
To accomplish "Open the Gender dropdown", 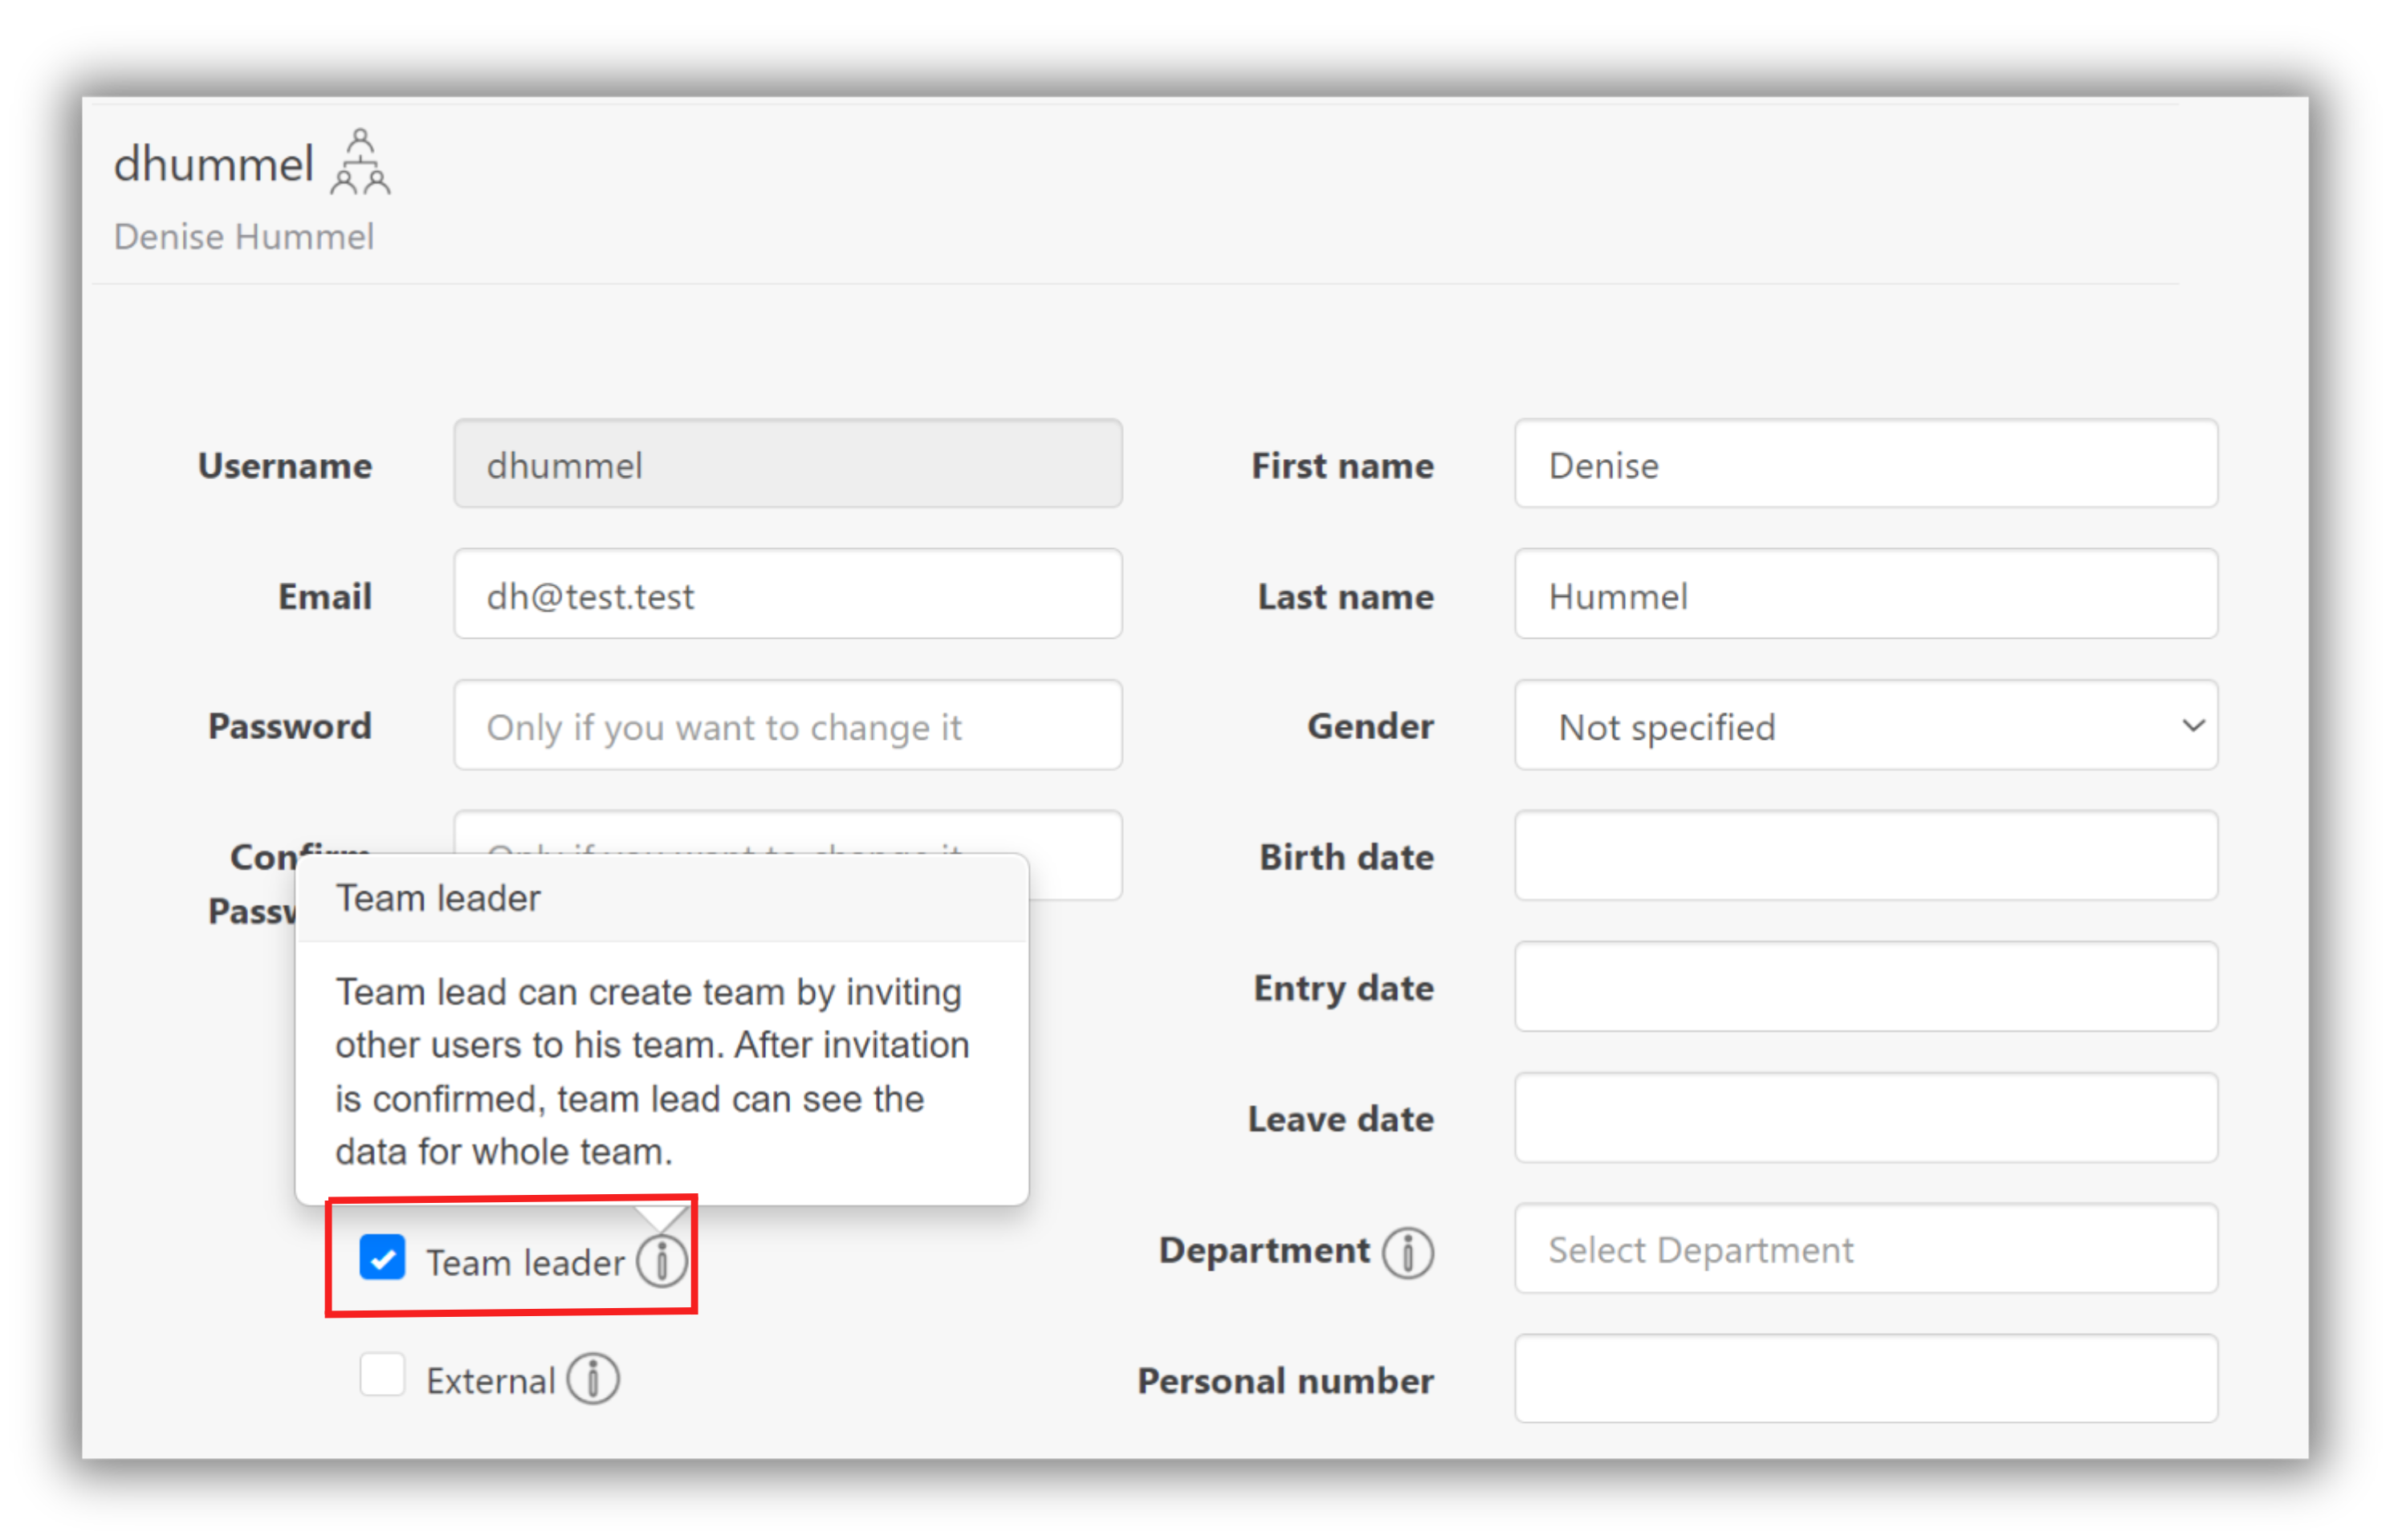I will tap(1865, 726).
